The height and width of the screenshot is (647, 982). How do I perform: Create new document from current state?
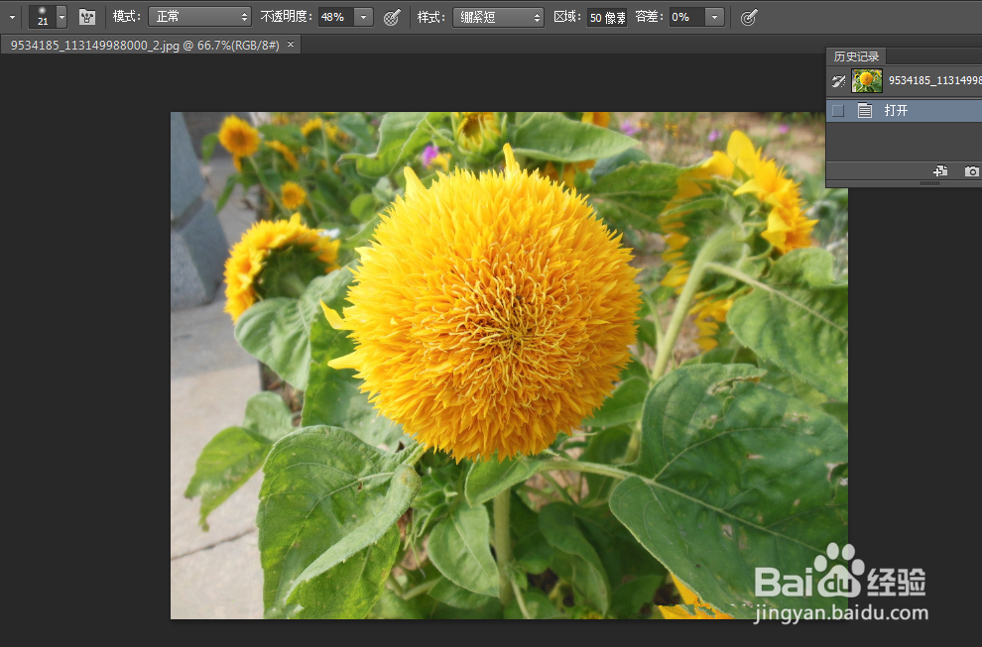click(x=940, y=170)
